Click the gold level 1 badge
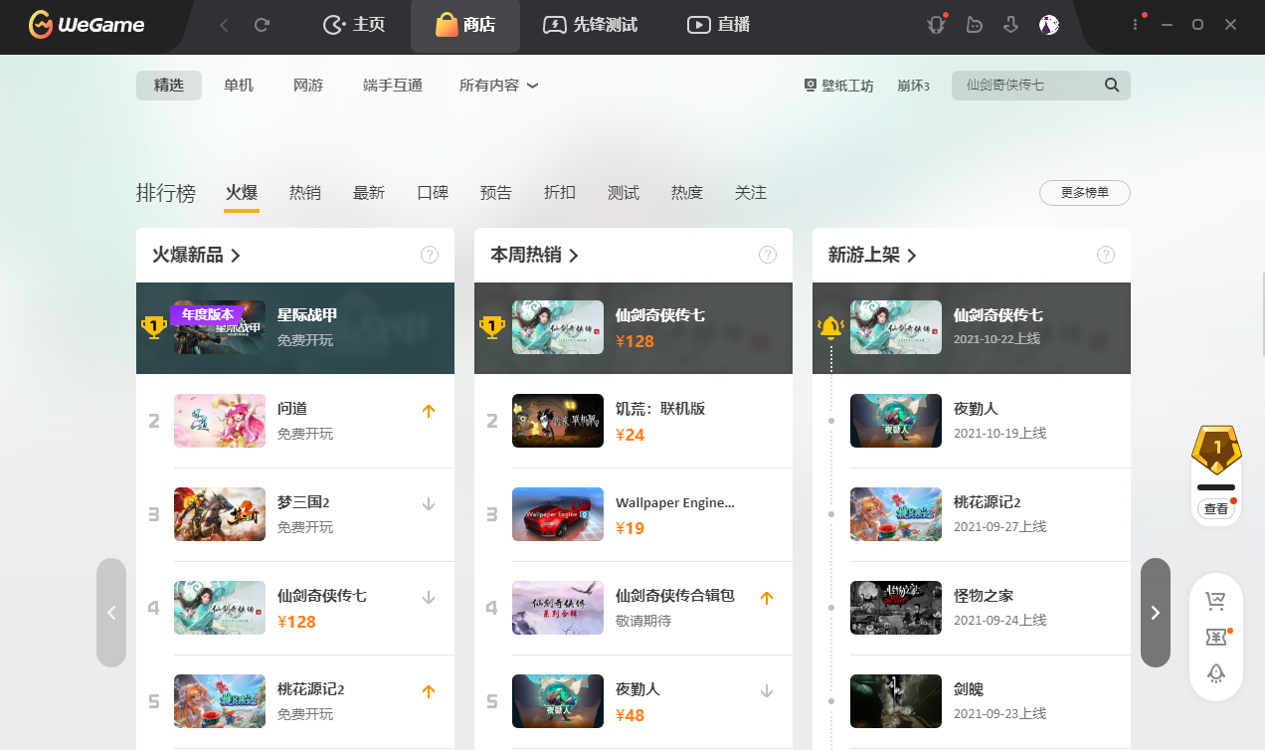The height and width of the screenshot is (750, 1265). (1217, 451)
